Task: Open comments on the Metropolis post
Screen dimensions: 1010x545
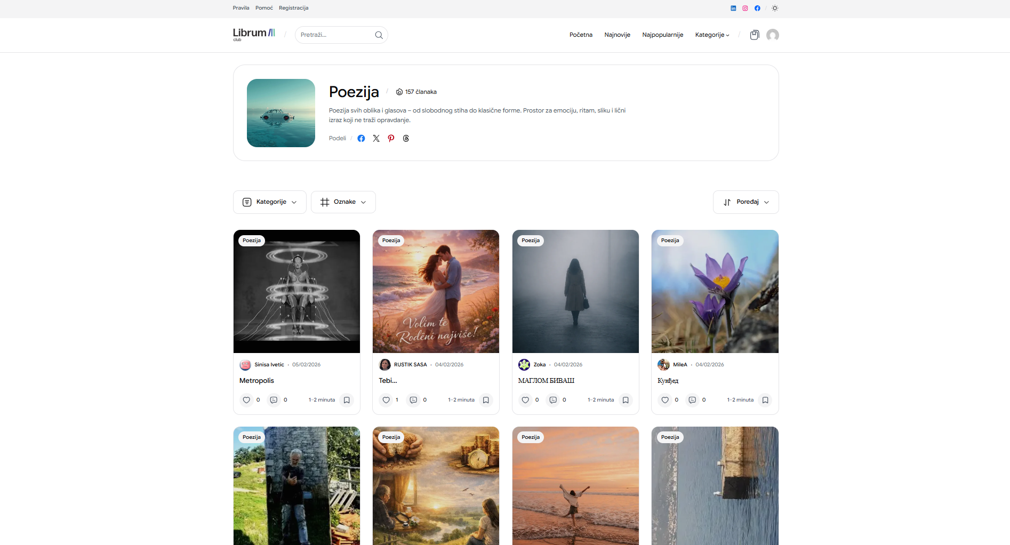Action: [274, 400]
